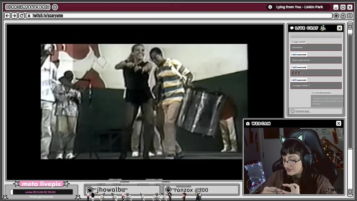The height and width of the screenshot is (201, 357).
Task: Minimize the stream browser window
Action: pos(336,7)
